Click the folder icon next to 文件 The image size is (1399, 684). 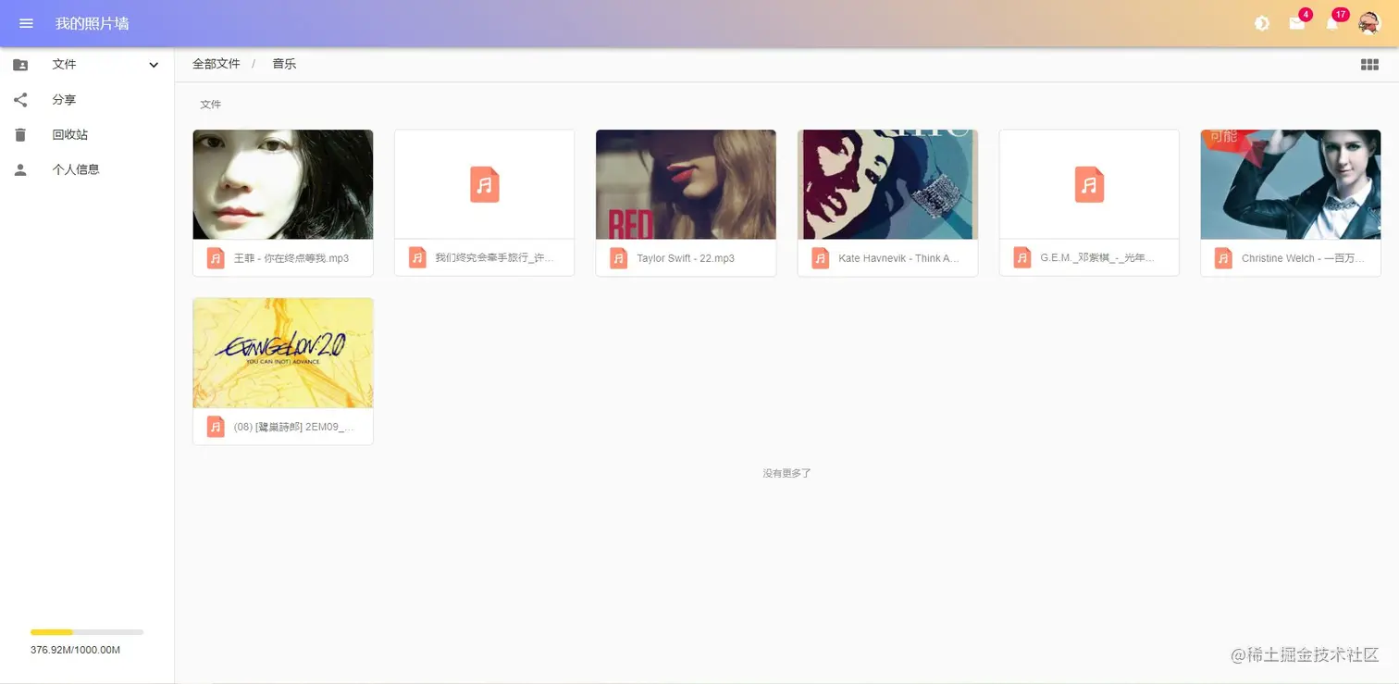tap(20, 64)
